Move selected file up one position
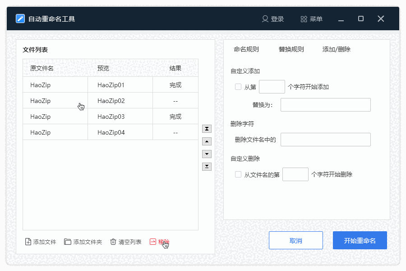Screen dimensions: 406x271 click(207, 141)
